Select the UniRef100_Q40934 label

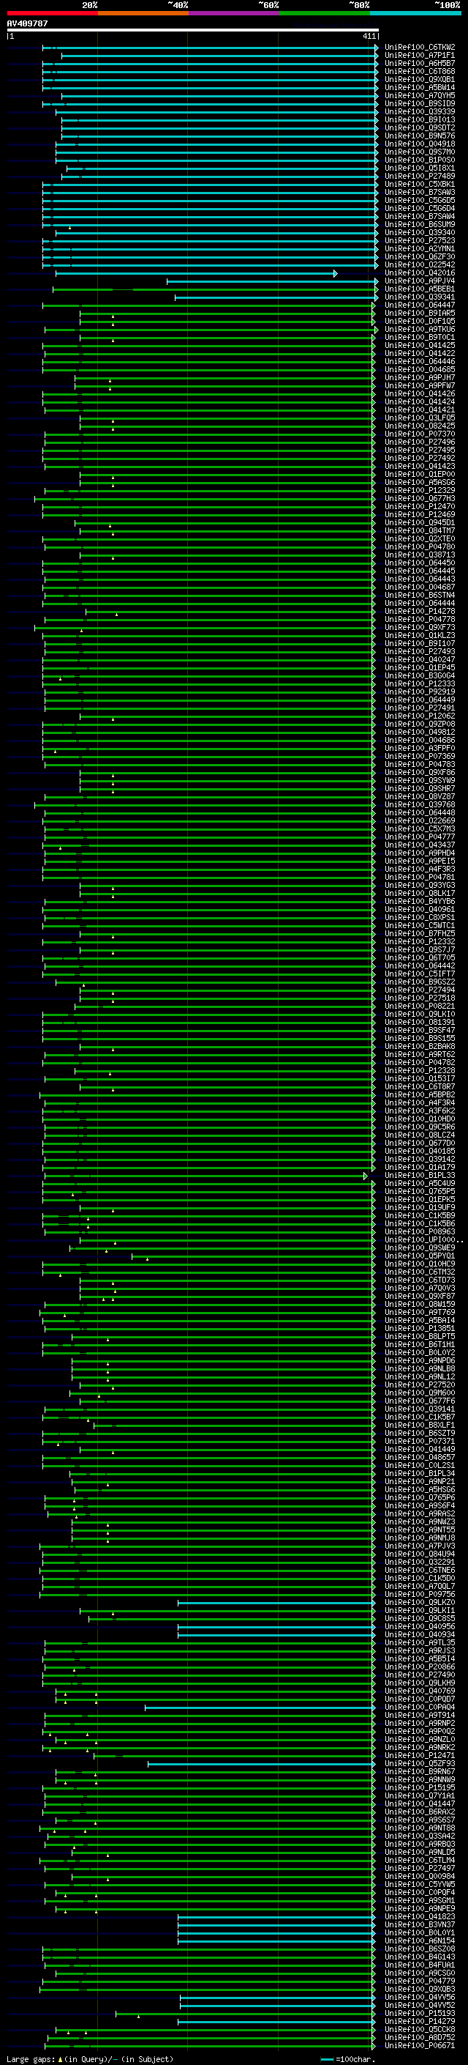420,1634
